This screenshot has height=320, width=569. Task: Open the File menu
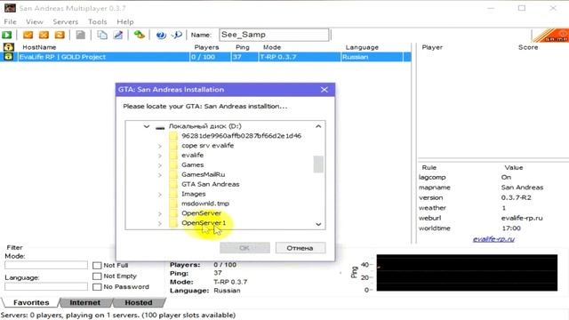[10, 21]
